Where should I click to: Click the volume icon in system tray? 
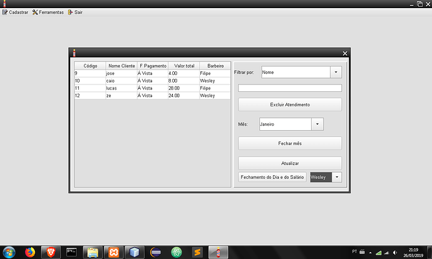[395, 252]
